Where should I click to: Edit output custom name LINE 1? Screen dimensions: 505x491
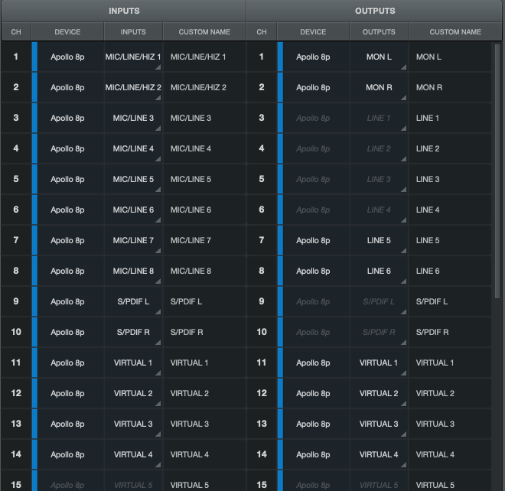(450, 119)
